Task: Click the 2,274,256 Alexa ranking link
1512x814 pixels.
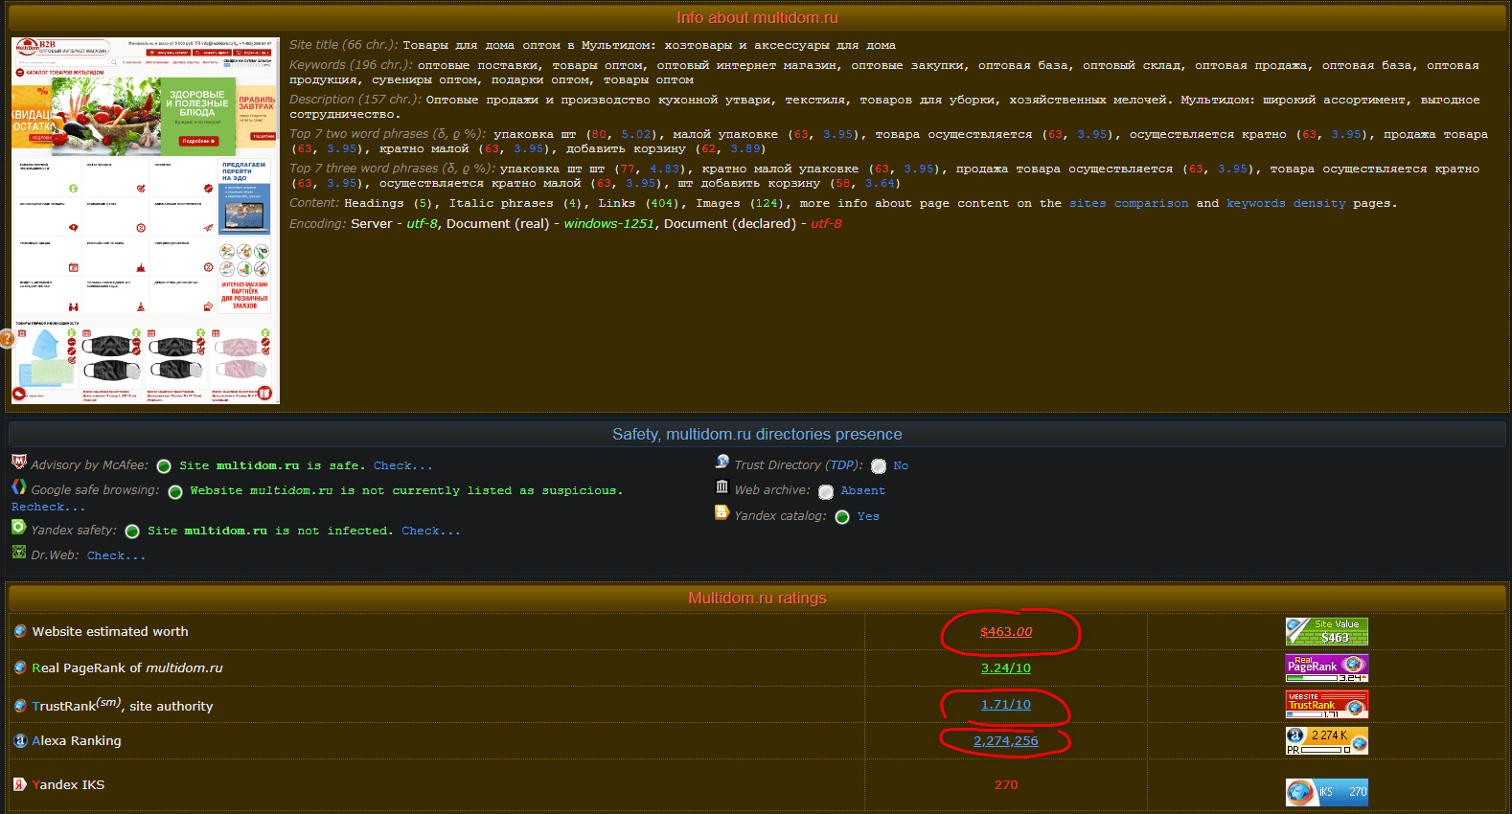Action: click(1006, 741)
